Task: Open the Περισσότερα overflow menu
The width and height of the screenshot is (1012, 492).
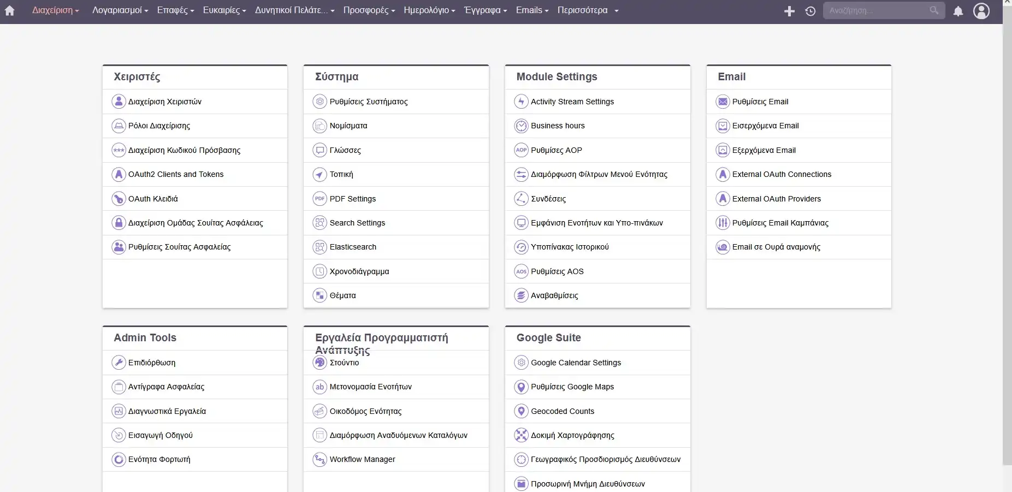Action: click(x=588, y=10)
